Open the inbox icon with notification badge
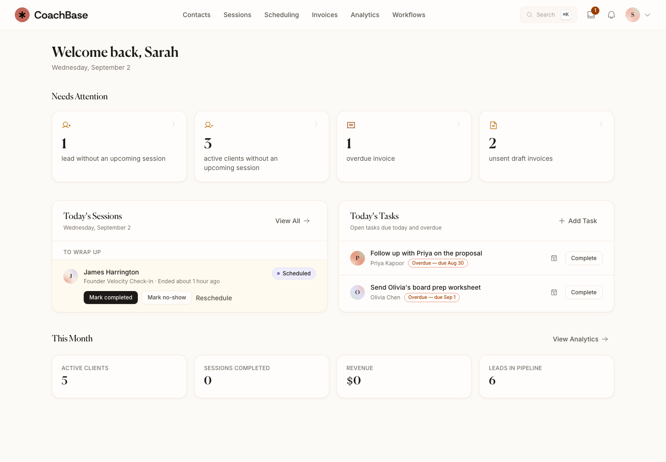The height and width of the screenshot is (462, 666). pyautogui.click(x=591, y=15)
